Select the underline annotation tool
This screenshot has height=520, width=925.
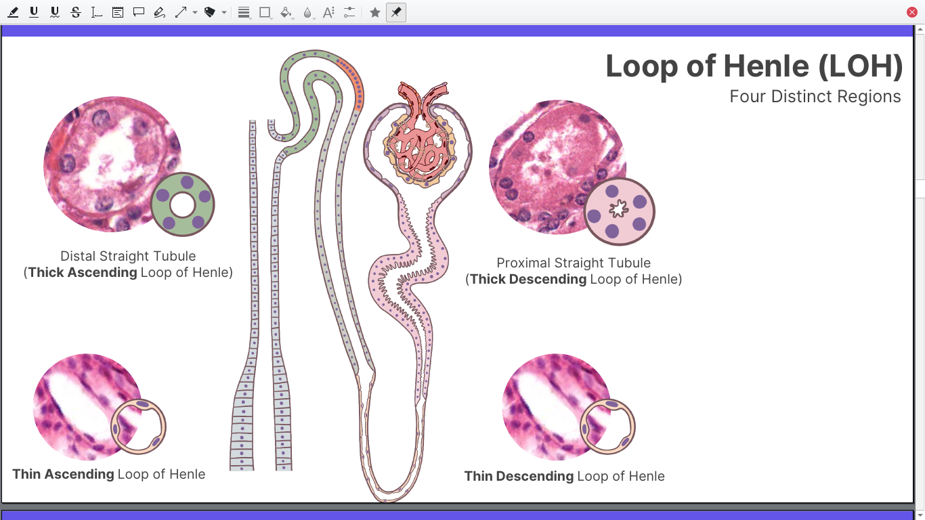click(x=34, y=12)
